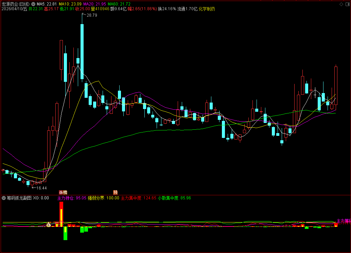Click the tall cyan candlestick under 28.79

coord(82,52)
